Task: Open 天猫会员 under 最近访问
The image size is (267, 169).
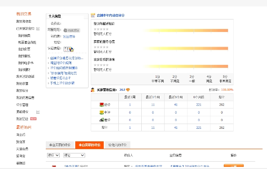Action: tap(22, 149)
